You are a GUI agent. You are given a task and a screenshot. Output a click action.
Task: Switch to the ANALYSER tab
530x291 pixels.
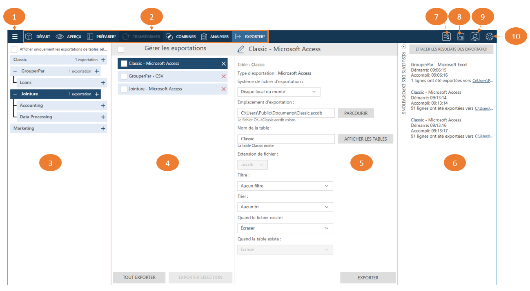(x=215, y=37)
